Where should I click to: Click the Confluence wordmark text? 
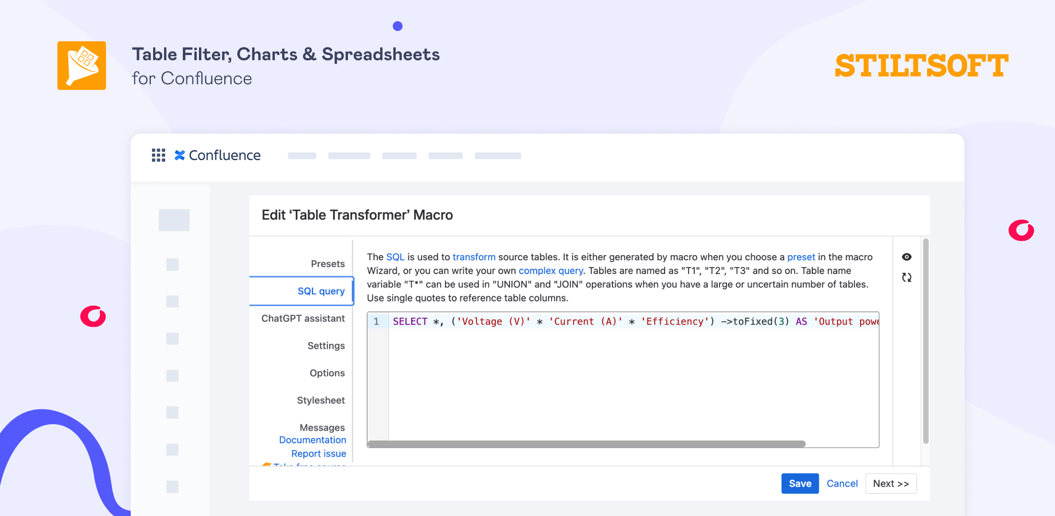pyautogui.click(x=225, y=155)
